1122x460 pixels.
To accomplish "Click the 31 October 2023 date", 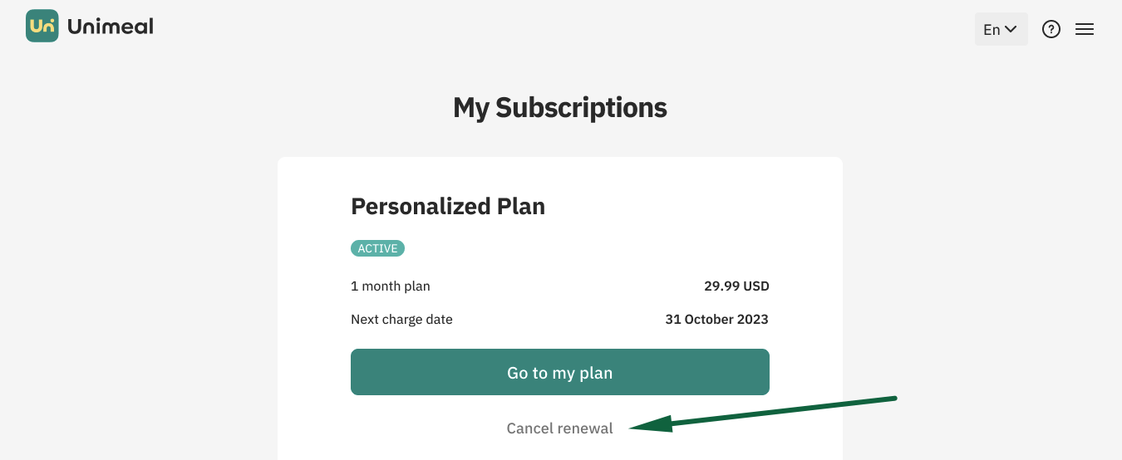I will pyautogui.click(x=717, y=320).
